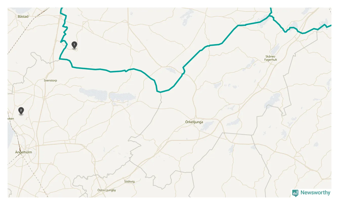The height and width of the screenshot is (205, 339).
Task: Click the Skånes-Fagerhult label
Action: 271,58
